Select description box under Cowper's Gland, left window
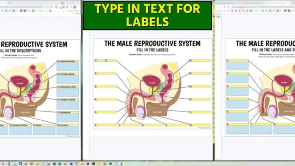The height and width of the screenshot is (166, 295). 68,105
